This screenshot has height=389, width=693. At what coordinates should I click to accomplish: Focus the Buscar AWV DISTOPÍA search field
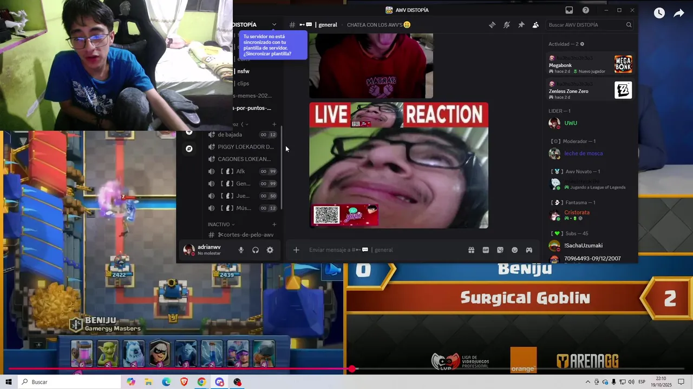(590, 25)
